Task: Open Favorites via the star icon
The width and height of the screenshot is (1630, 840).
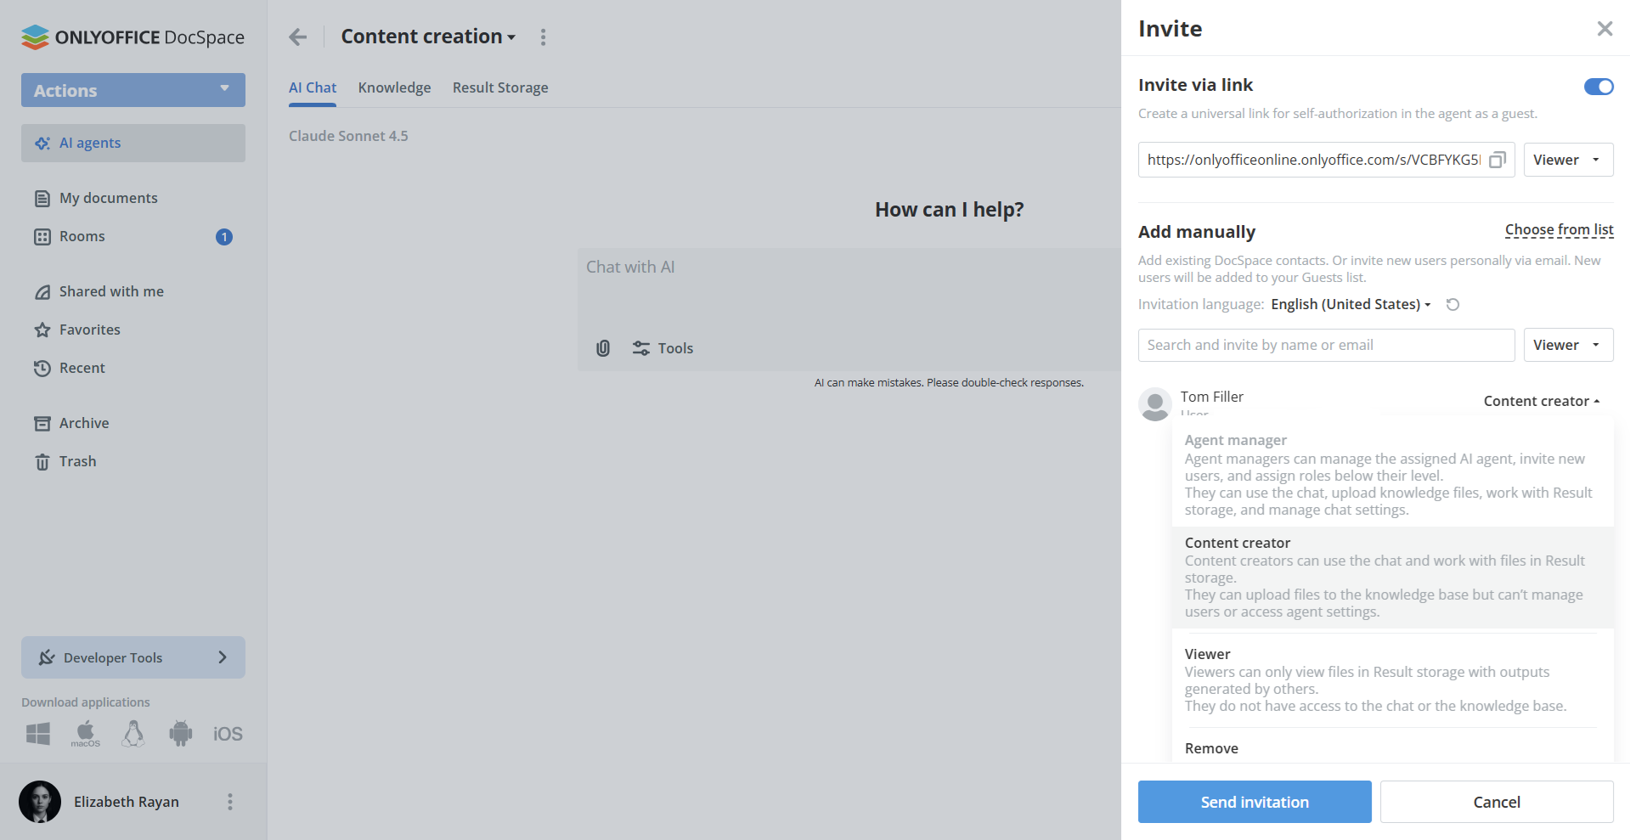Action: pyautogui.click(x=42, y=330)
